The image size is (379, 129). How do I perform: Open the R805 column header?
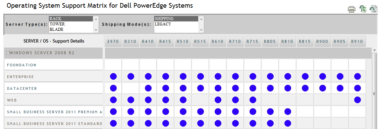(270, 42)
